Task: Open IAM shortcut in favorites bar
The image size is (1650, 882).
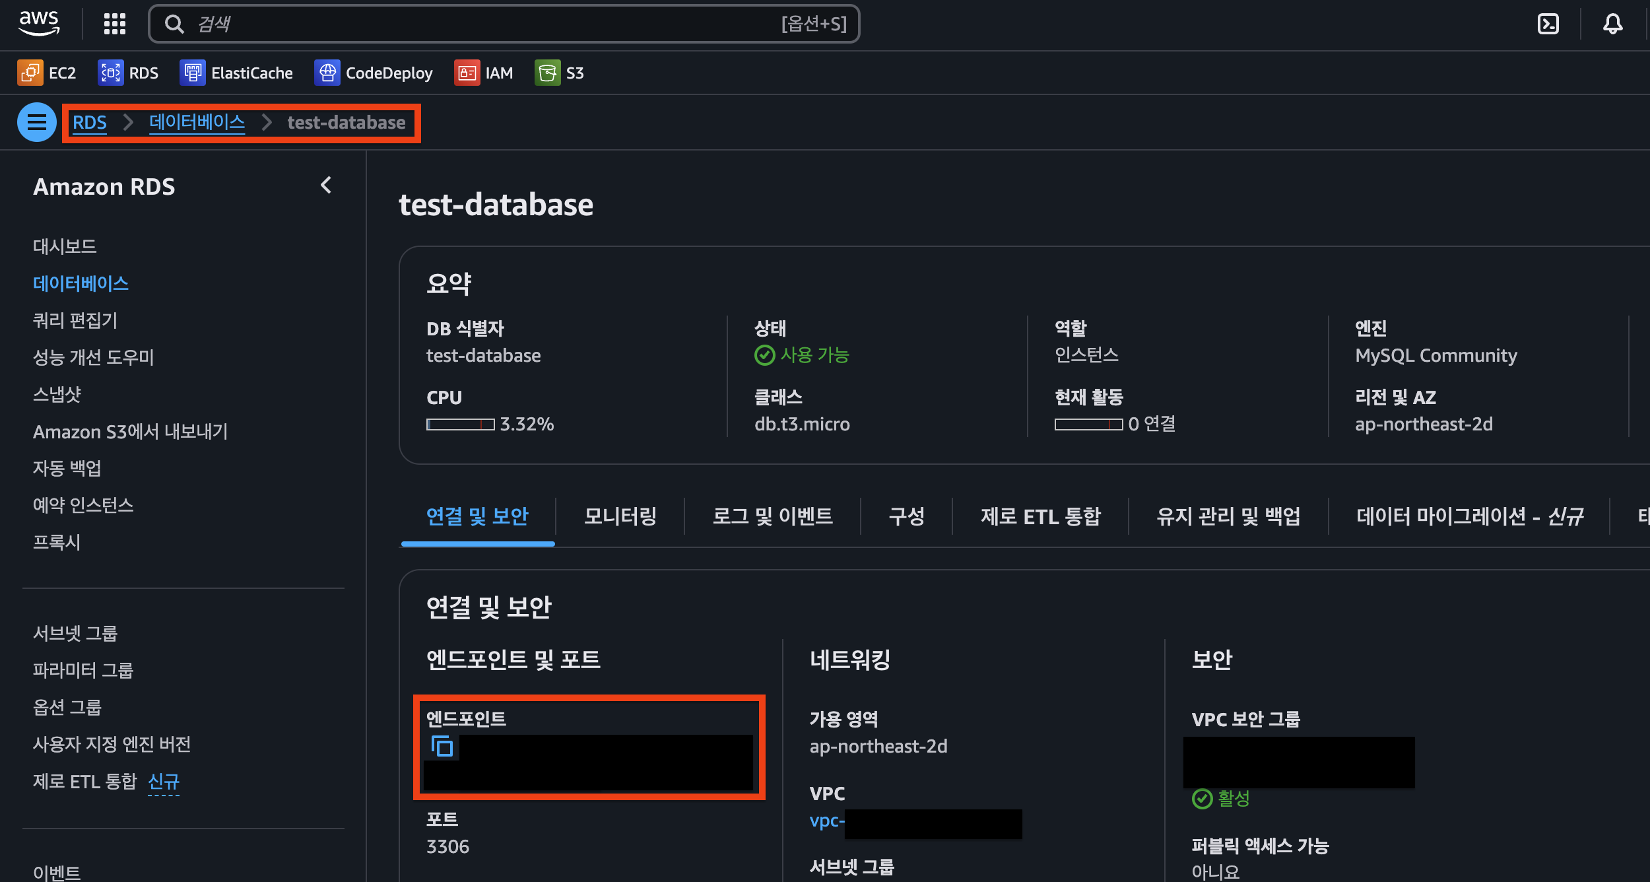Action: [x=484, y=73]
